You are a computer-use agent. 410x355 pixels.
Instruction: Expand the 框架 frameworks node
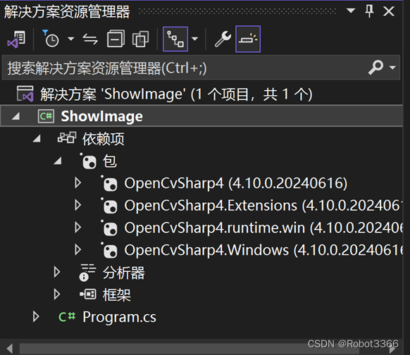[x=56, y=294]
